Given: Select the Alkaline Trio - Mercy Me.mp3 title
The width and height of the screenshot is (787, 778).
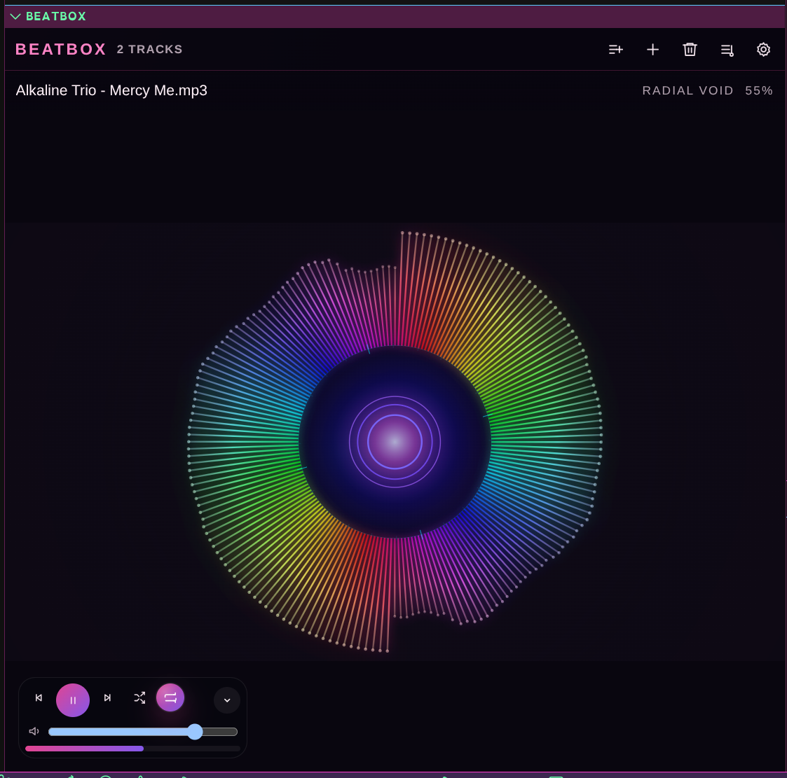Looking at the screenshot, I should (x=111, y=90).
